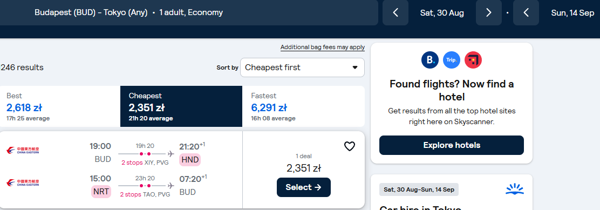Move return date Sun, 14 Sep earlier

pyautogui.click(x=526, y=12)
